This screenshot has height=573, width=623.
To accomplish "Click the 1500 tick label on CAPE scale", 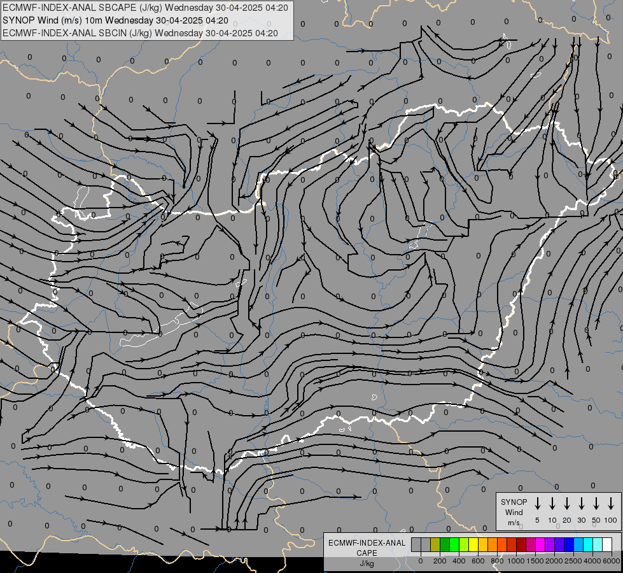I will pyautogui.click(x=535, y=561).
